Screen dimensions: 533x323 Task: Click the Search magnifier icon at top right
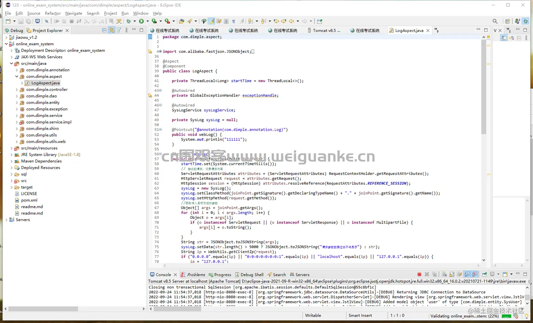495,21
